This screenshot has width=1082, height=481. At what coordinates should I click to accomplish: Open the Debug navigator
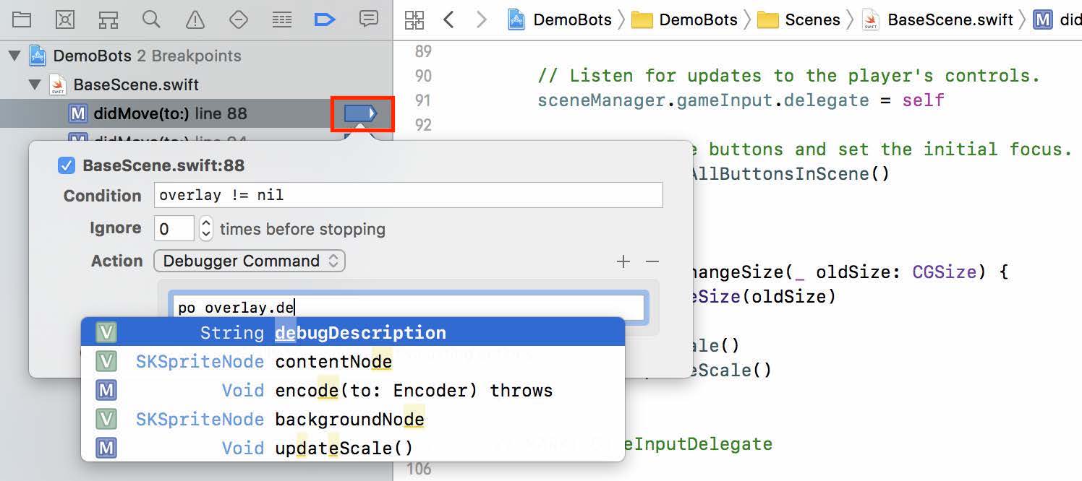[x=282, y=19]
